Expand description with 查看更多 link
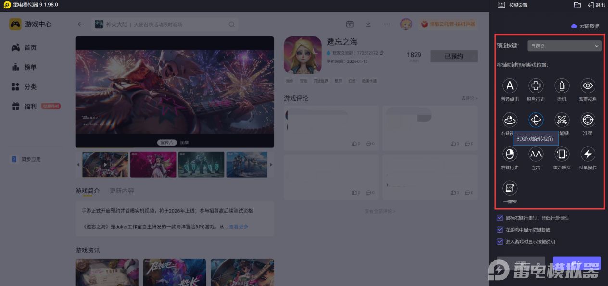Screen dimensions: 608x286 click(239, 226)
